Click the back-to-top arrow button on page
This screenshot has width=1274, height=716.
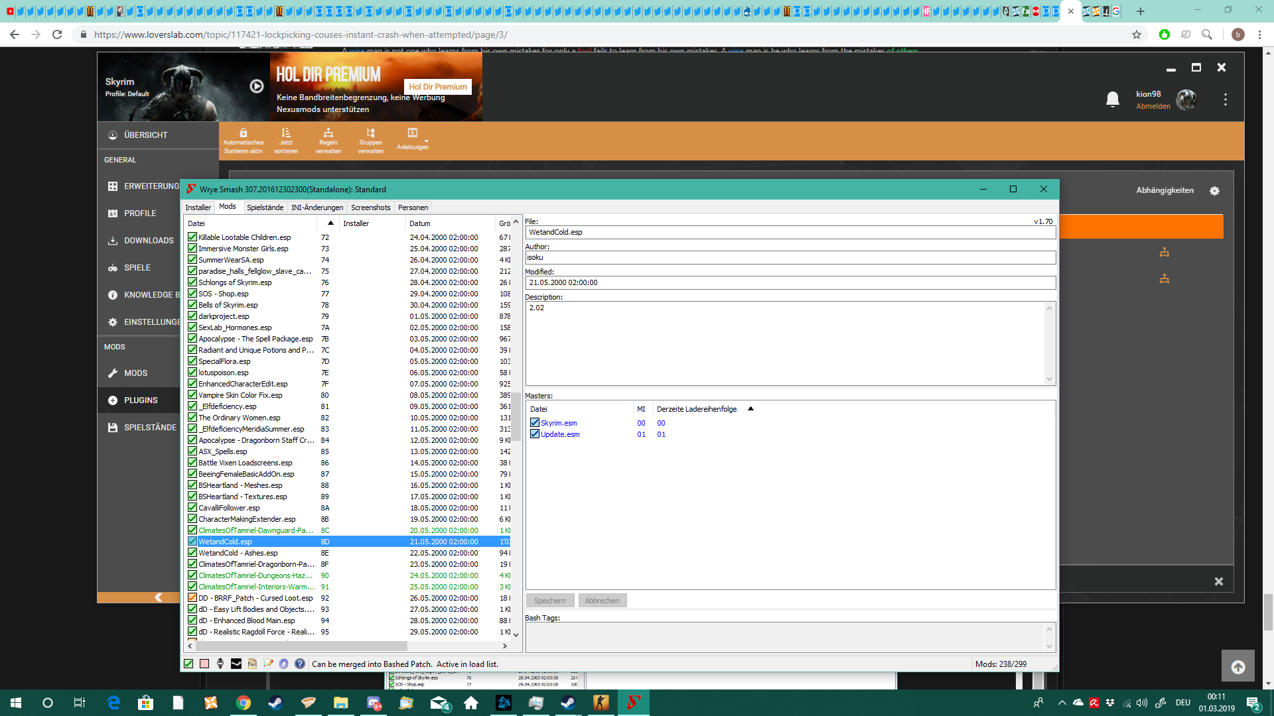(x=1238, y=667)
